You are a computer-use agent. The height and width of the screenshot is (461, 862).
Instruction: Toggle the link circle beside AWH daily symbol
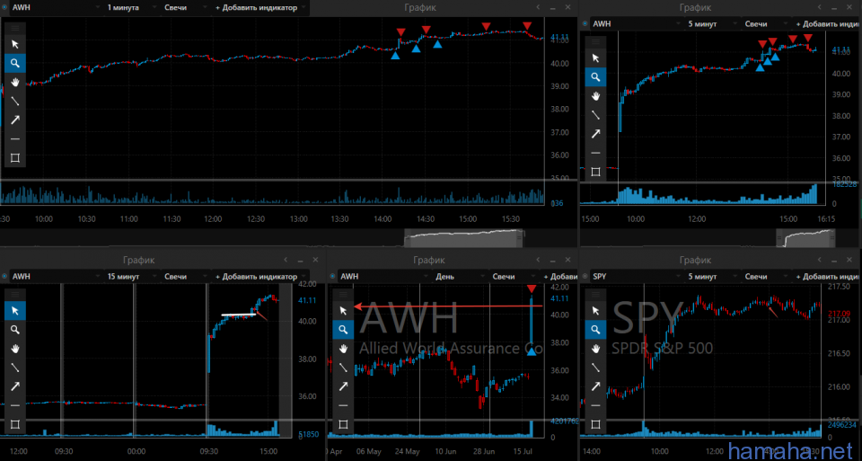332,277
